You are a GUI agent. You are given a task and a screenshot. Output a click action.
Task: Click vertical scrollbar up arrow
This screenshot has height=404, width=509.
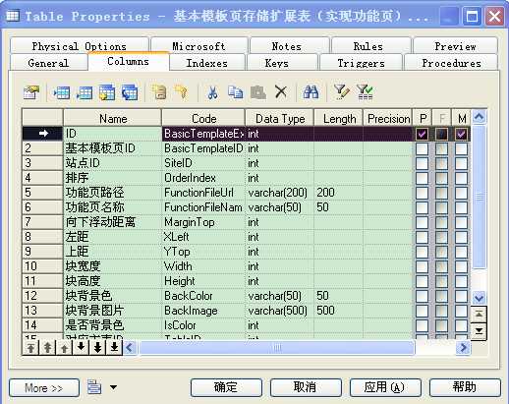coord(479,117)
